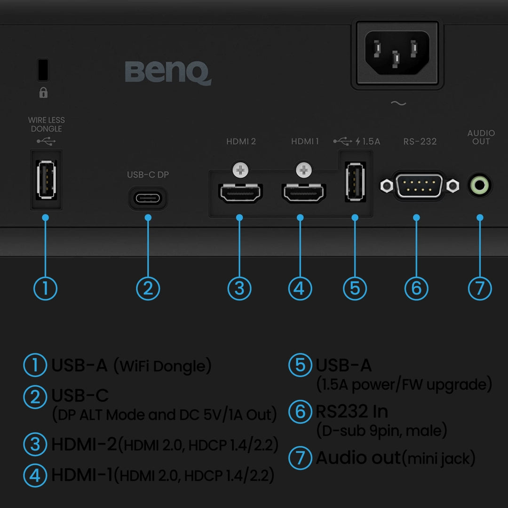The height and width of the screenshot is (508, 508).
Task: Click callout circle 7 below the audio jack
Action: [x=480, y=288]
